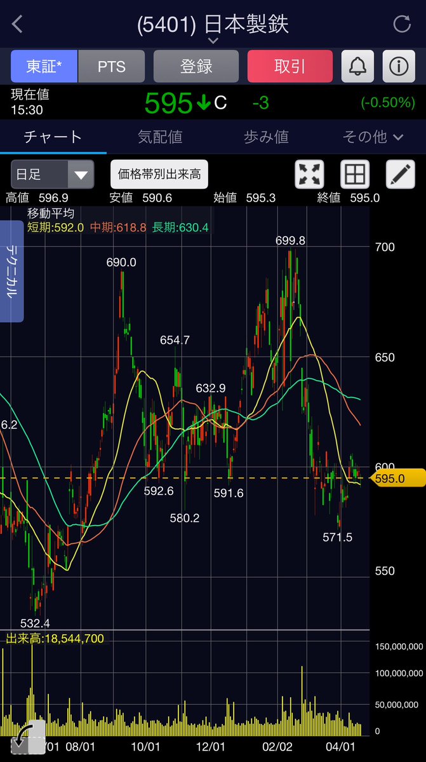Image resolution: width=426 pixels, height=762 pixels.
Task: Open the chart grid layout icon
Action: coord(355,174)
